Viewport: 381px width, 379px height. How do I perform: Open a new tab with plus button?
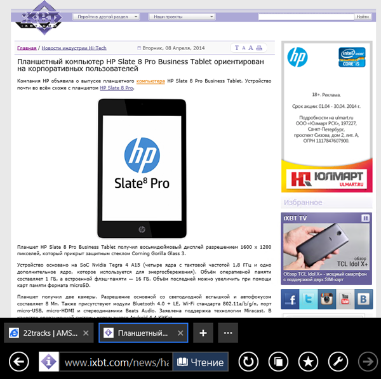pos(203,333)
